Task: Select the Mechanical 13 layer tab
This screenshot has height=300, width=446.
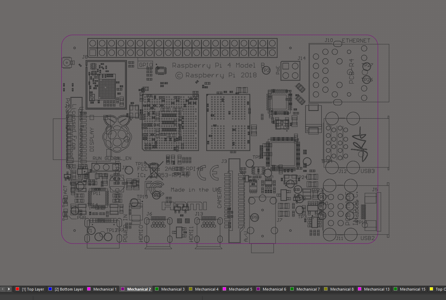Action: coord(376,289)
